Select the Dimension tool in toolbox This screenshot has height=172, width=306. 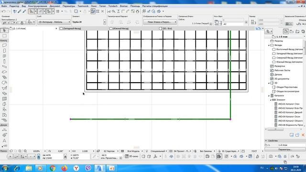point(4,129)
